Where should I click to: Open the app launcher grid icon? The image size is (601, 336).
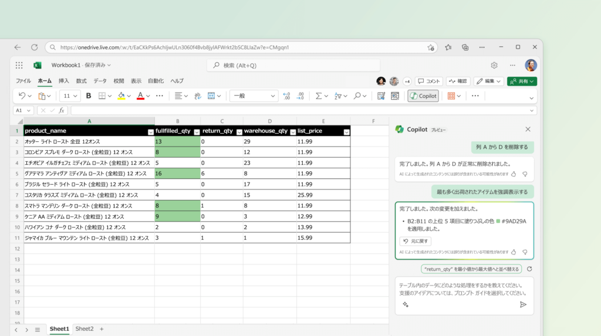click(x=19, y=65)
